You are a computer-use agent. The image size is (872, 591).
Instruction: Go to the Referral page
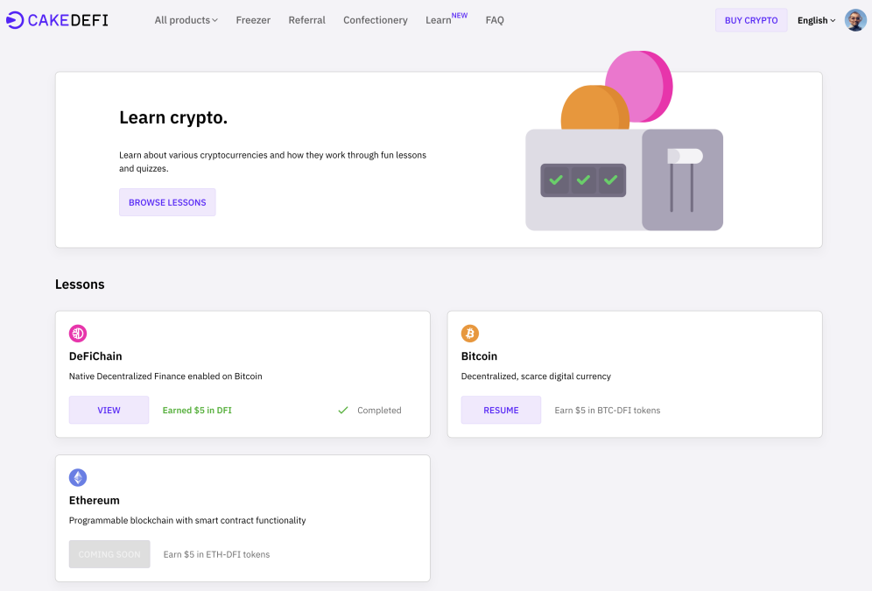coord(306,20)
